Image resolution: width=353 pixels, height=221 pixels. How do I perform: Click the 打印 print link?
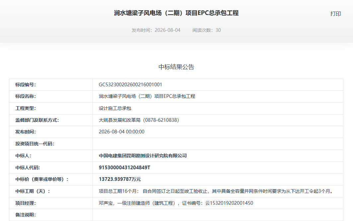tap(335, 14)
